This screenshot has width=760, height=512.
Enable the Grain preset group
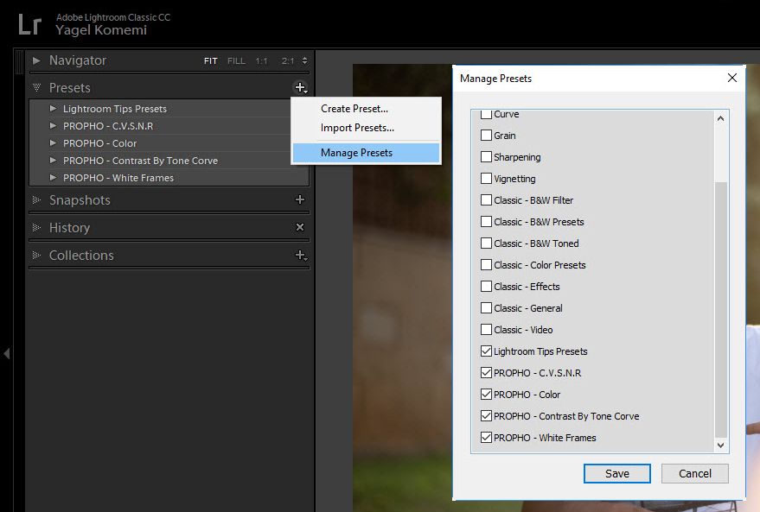point(486,135)
